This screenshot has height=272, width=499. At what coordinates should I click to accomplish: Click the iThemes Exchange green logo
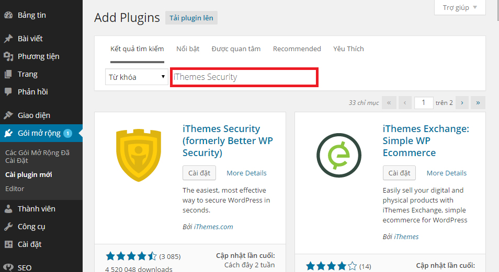pos(339,155)
